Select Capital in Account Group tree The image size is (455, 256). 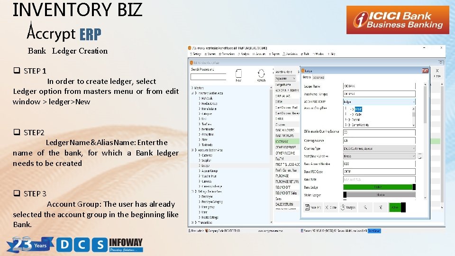356,119
